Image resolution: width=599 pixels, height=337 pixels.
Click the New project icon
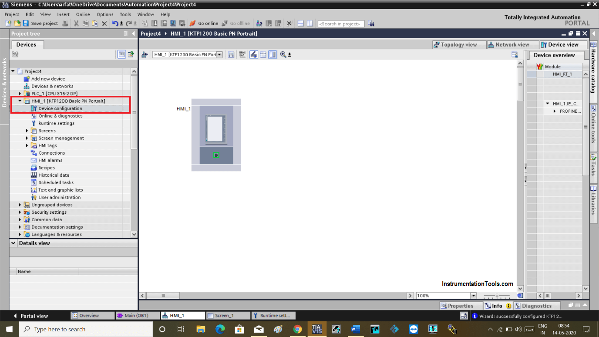[x=8, y=24]
